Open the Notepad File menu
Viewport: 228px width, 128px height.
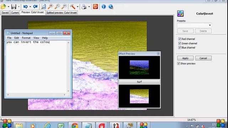click(9, 38)
